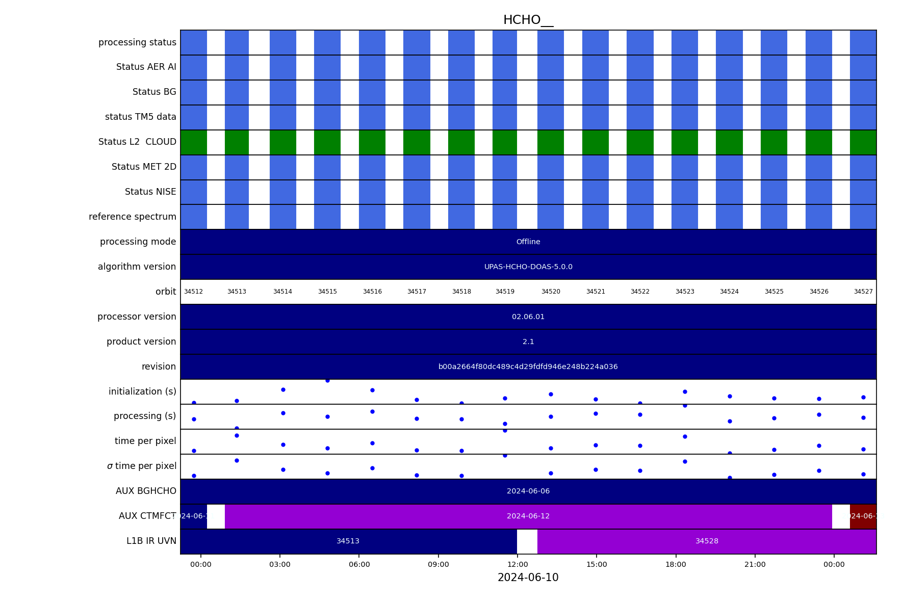Click the AUX BGHCHO 2024-06-06 bar

528,491
